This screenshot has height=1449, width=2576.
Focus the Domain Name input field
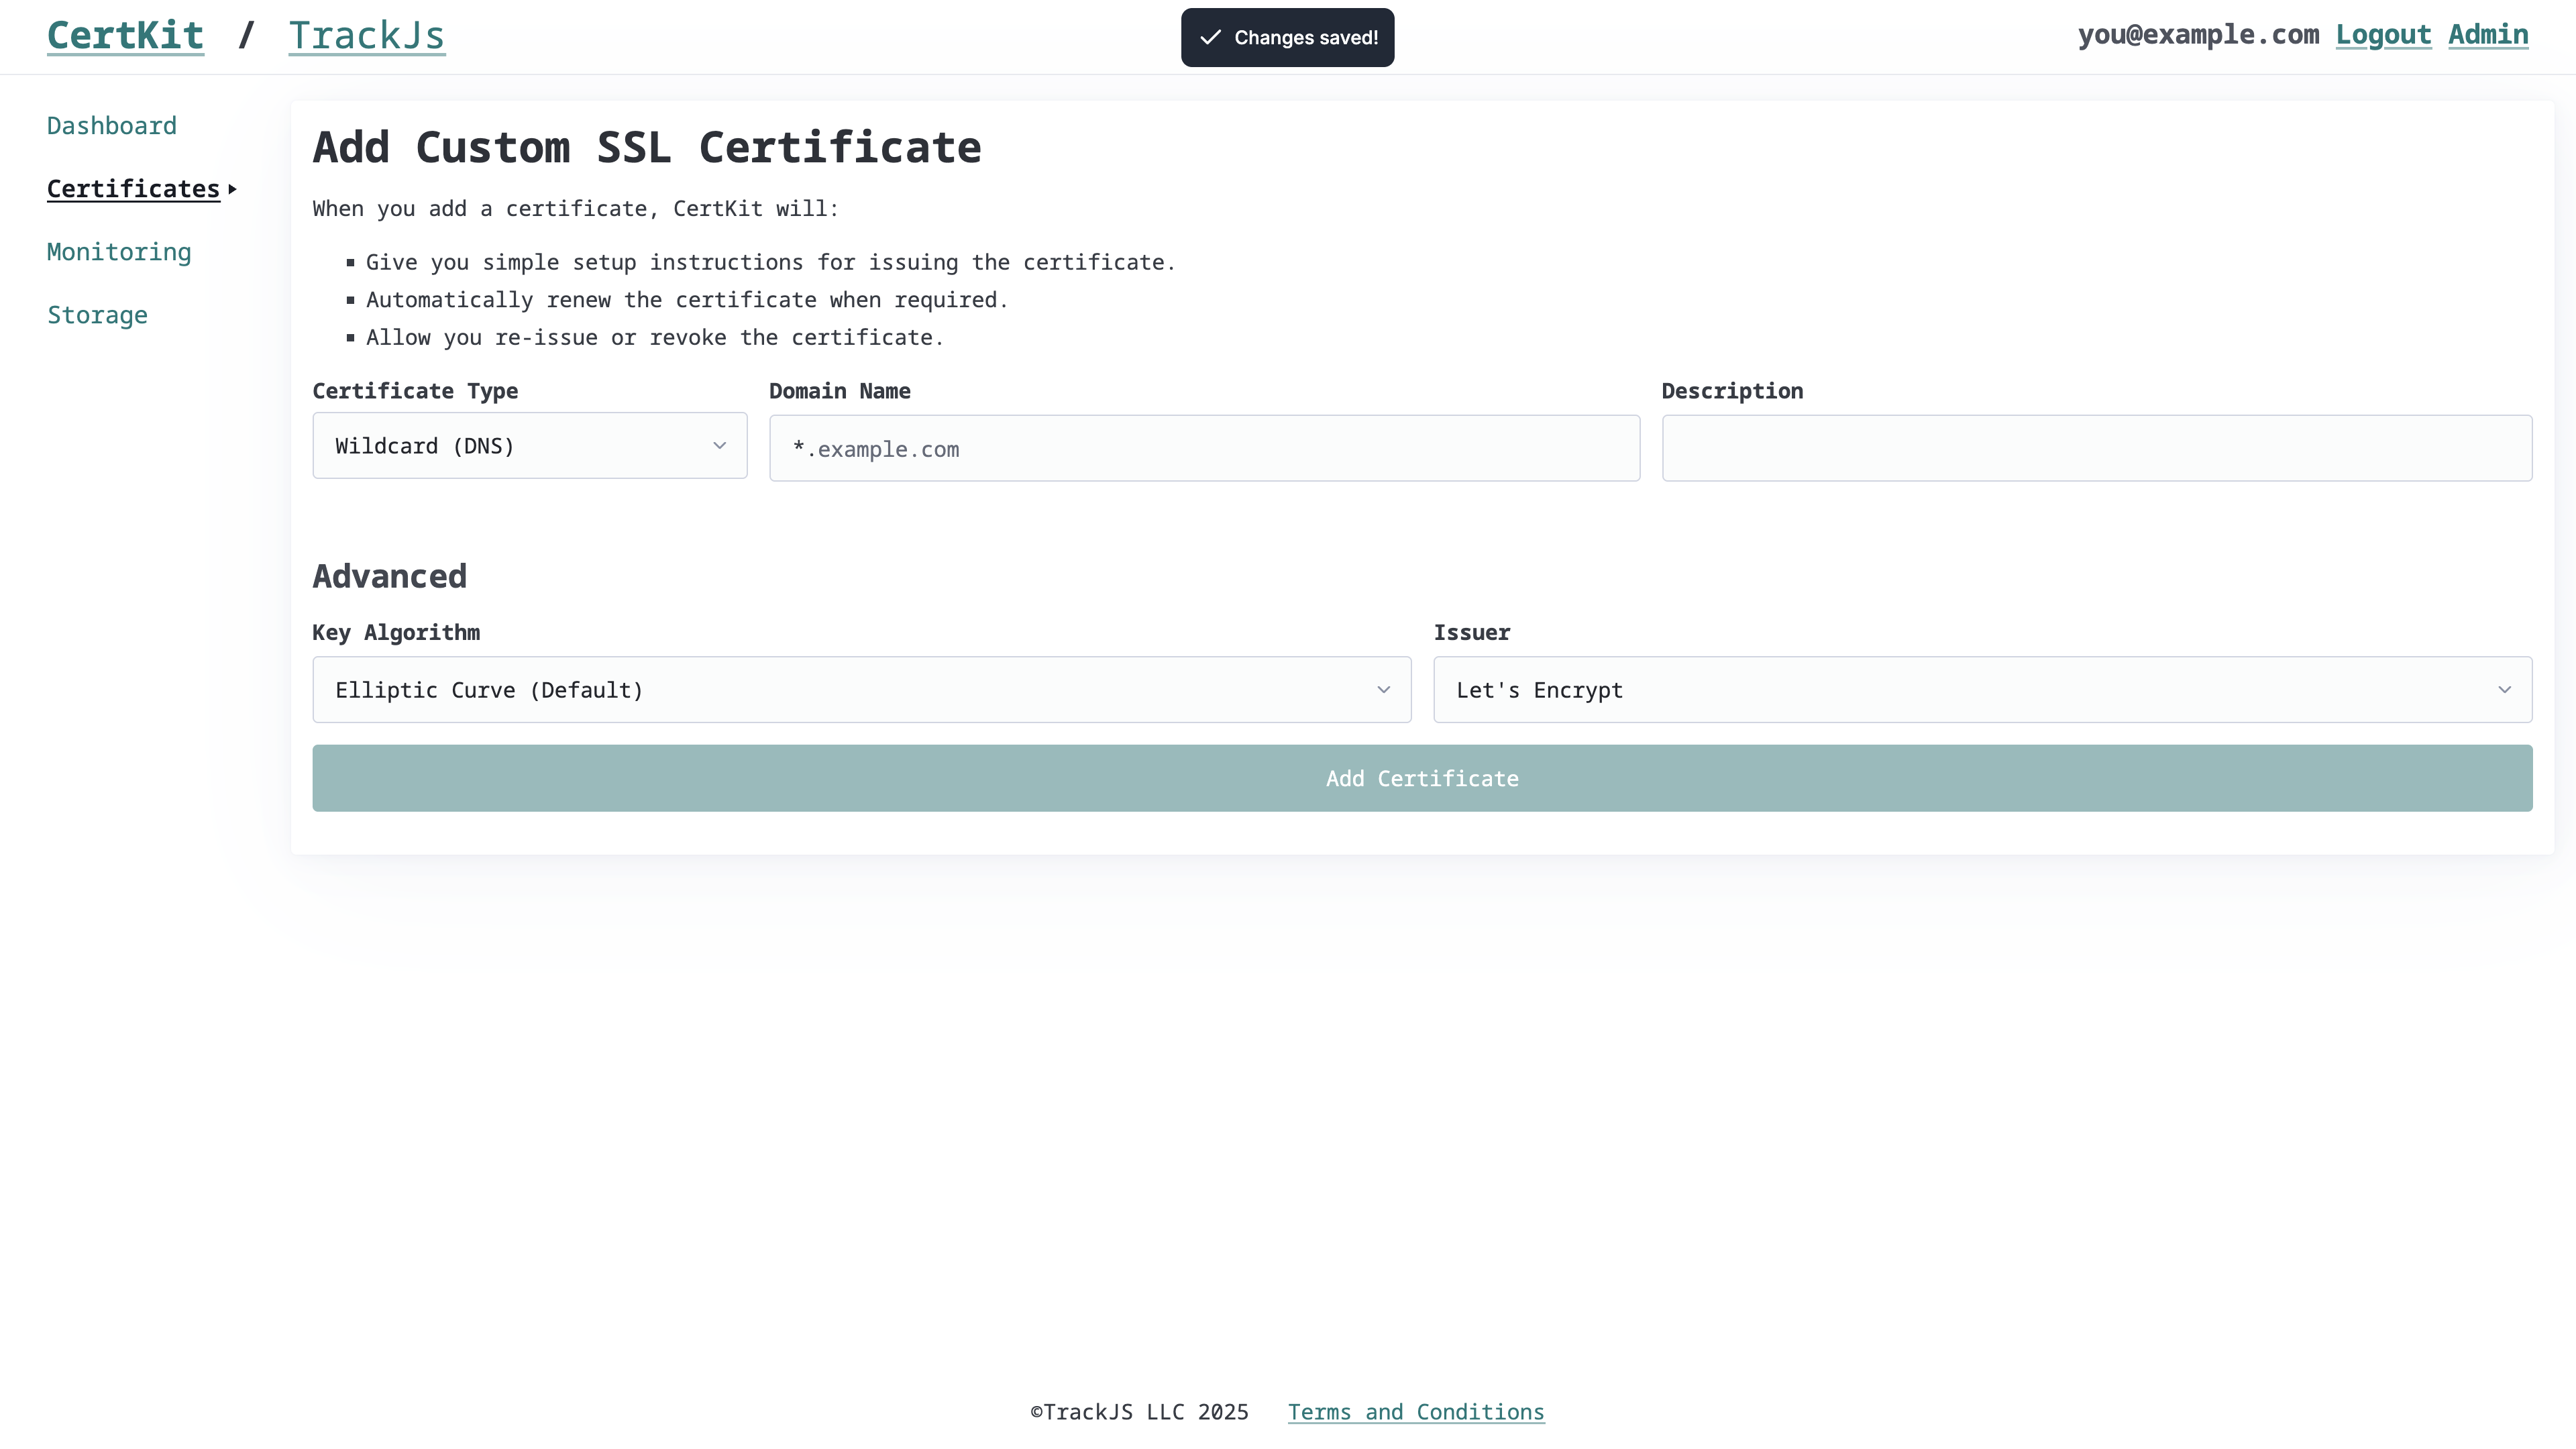[x=1203, y=449]
